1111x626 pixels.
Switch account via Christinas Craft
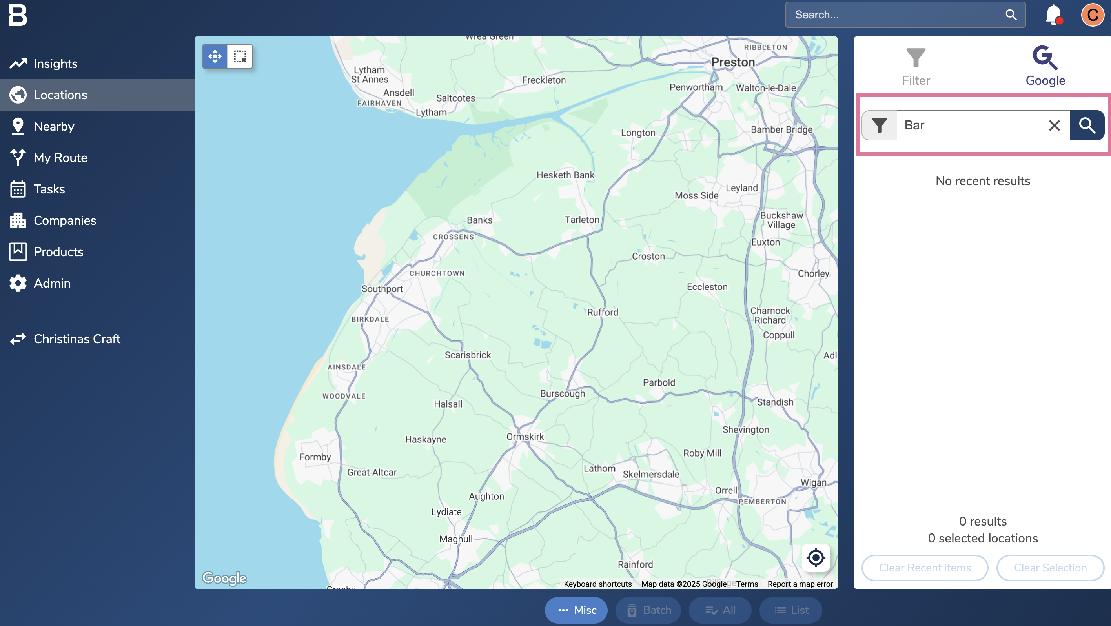(x=77, y=339)
